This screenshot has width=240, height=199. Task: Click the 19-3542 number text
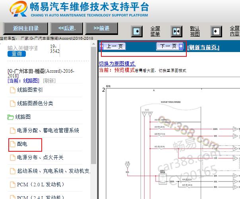tap(55, 49)
